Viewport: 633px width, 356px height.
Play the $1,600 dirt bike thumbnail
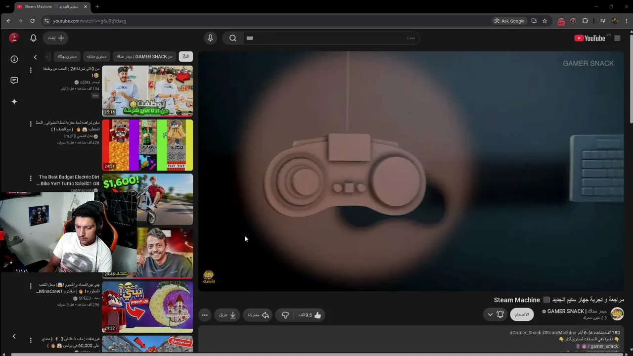click(147, 199)
